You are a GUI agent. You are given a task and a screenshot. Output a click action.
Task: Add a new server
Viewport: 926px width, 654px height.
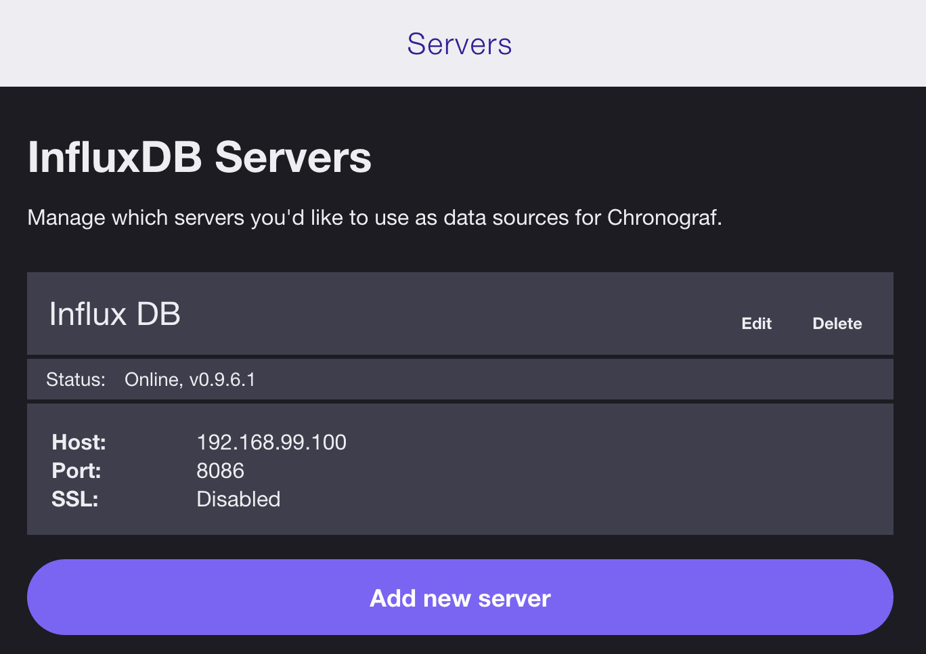pyautogui.click(x=460, y=597)
